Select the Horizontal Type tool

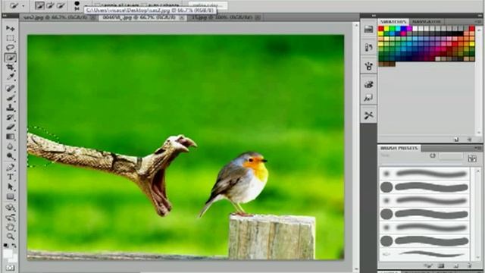(10, 177)
